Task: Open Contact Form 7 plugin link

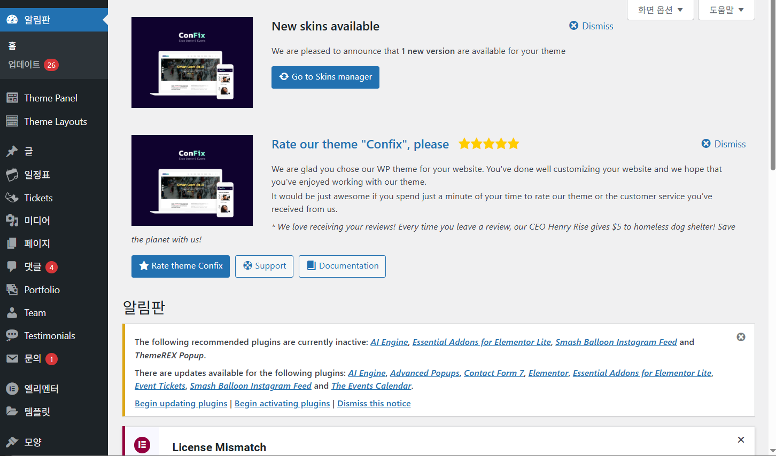Action: [x=494, y=373]
